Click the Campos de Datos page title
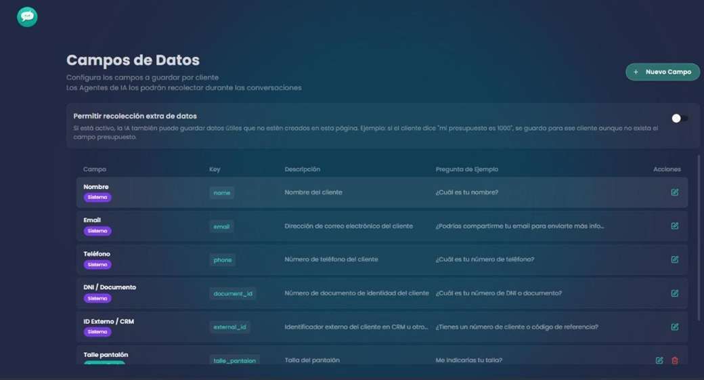The width and height of the screenshot is (704, 380). [x=133, y=60]
